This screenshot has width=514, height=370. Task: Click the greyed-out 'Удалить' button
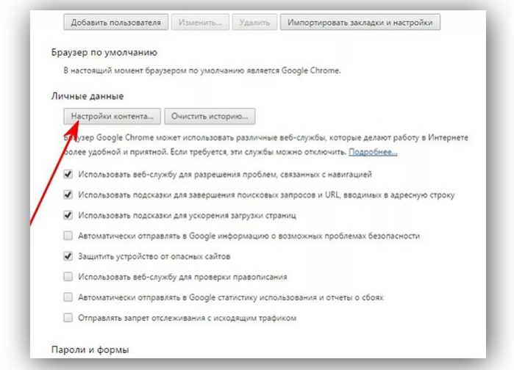click(254, 22)
